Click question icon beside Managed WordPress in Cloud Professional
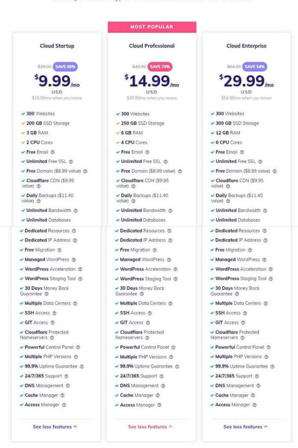 [x=169, y=260]
